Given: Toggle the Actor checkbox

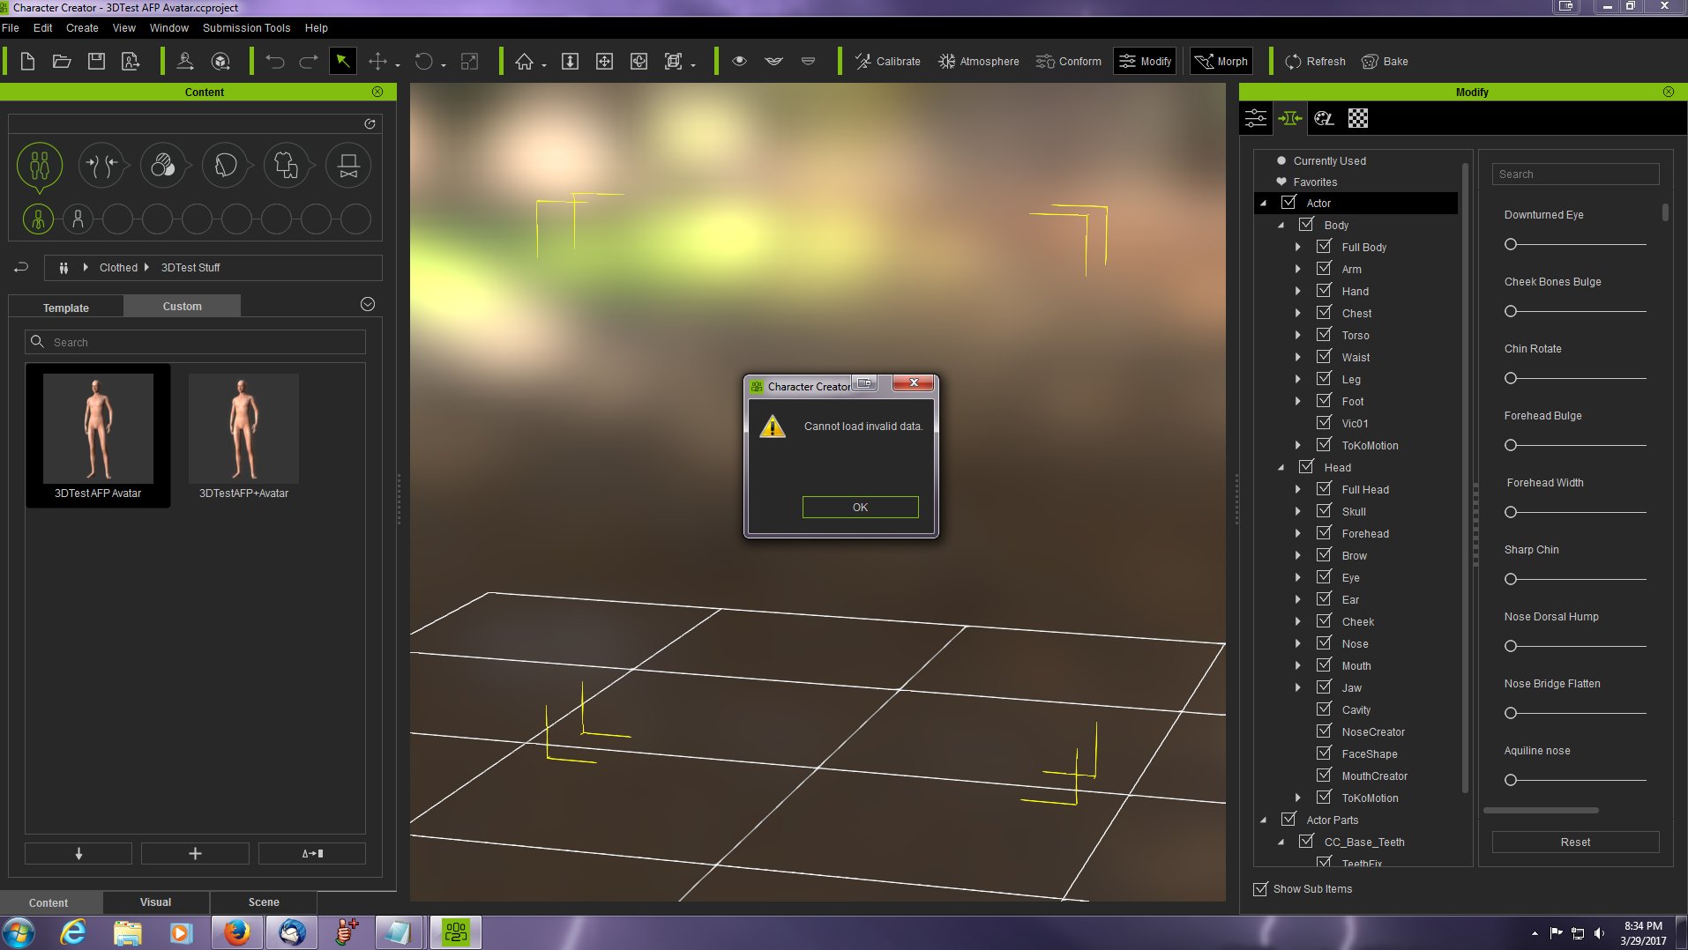Looking at the screenshot, I should point(1288,203).
